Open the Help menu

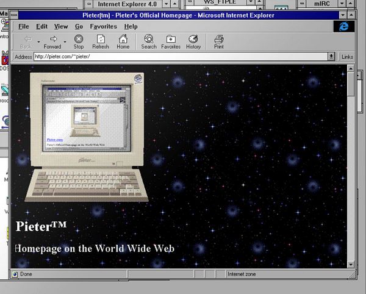pyautogui.click(x=131, y=27)
